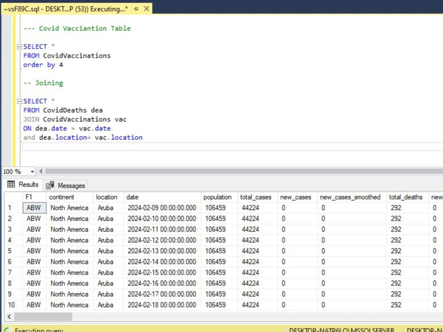Select the ABW cell in row 1
This screenshot has height=332, width=443.
pos(34,208)
